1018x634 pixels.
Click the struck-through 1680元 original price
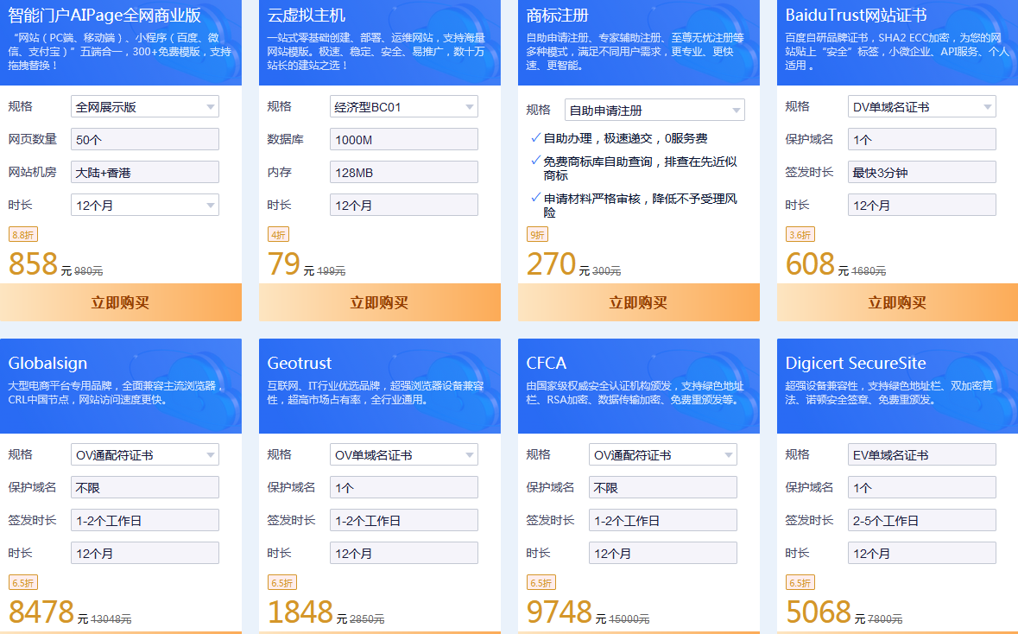[x=869, y=271]
